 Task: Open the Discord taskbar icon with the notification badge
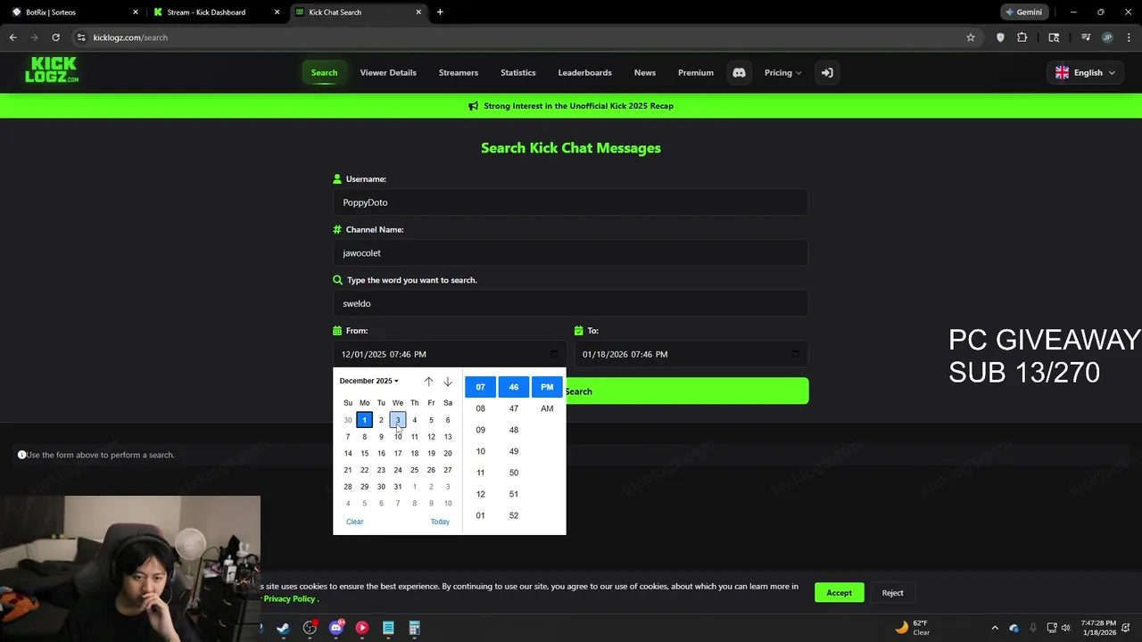point(336,628)
